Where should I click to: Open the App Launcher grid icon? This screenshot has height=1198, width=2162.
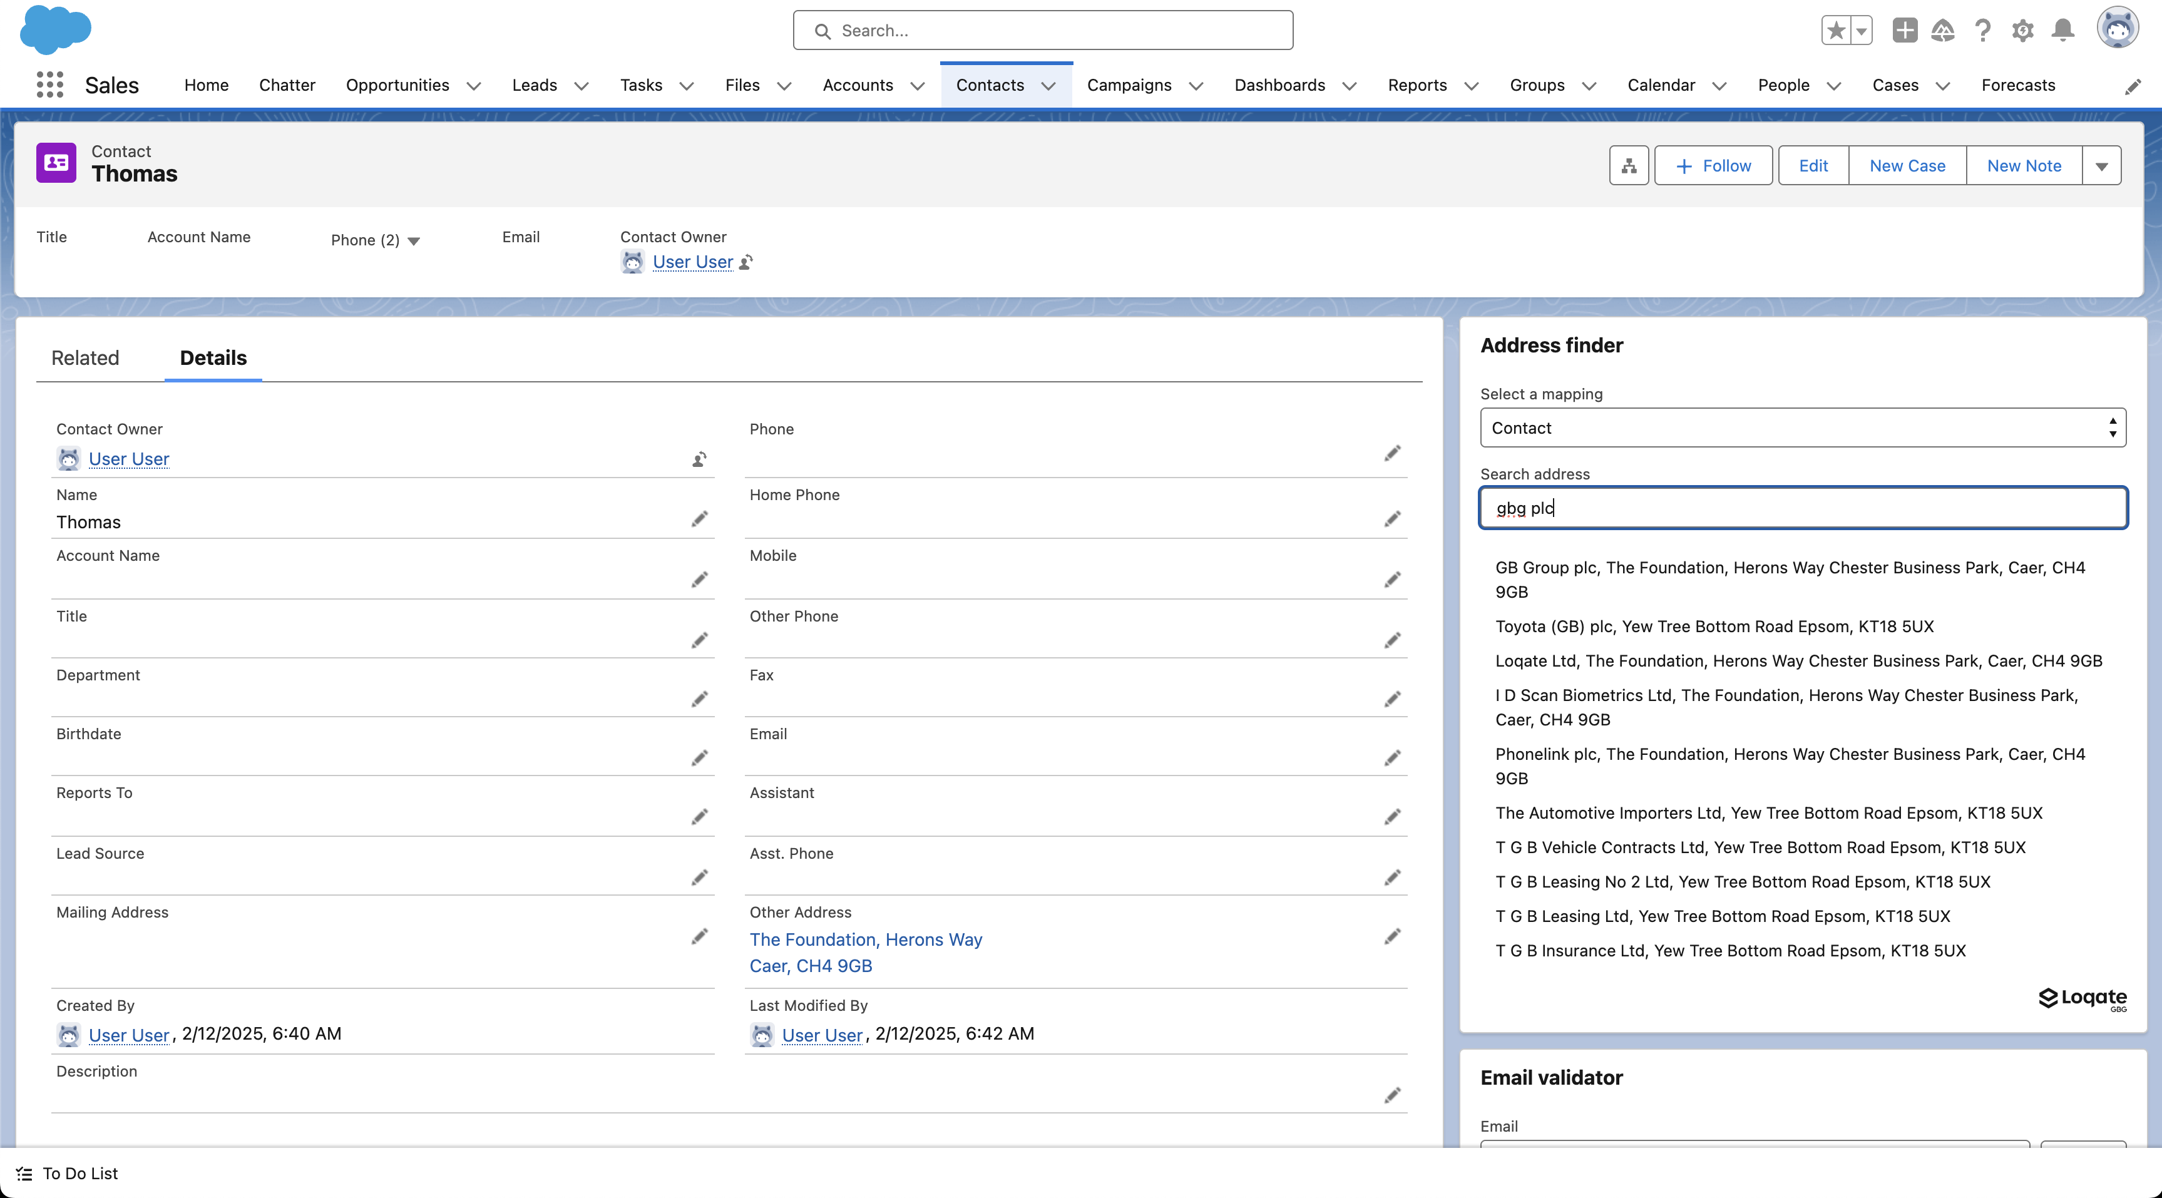(x=49, y=84)
